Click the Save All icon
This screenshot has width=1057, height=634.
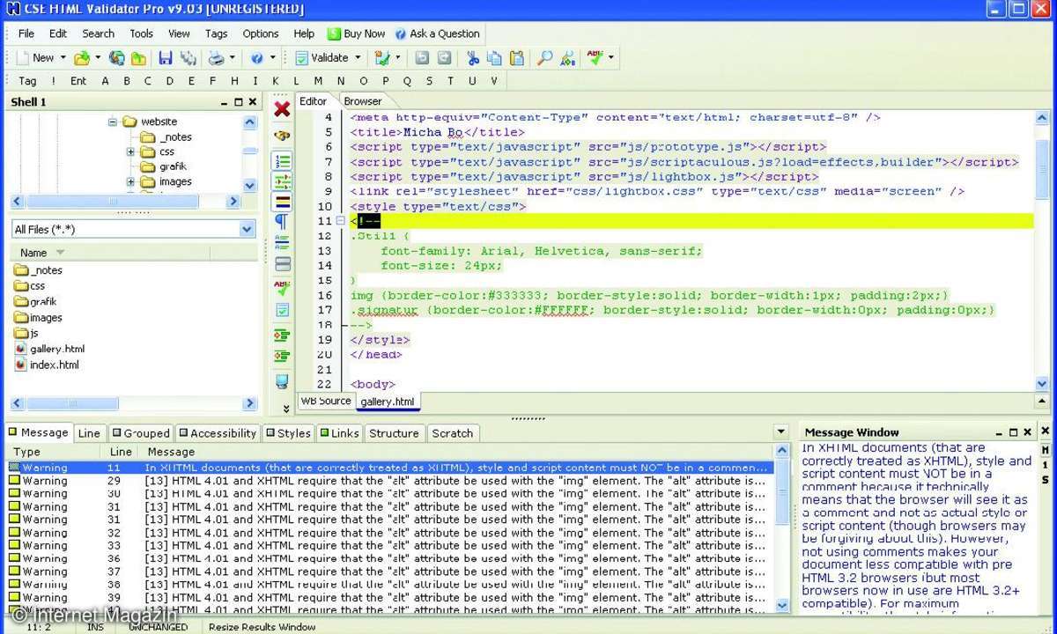pos(188,58)
